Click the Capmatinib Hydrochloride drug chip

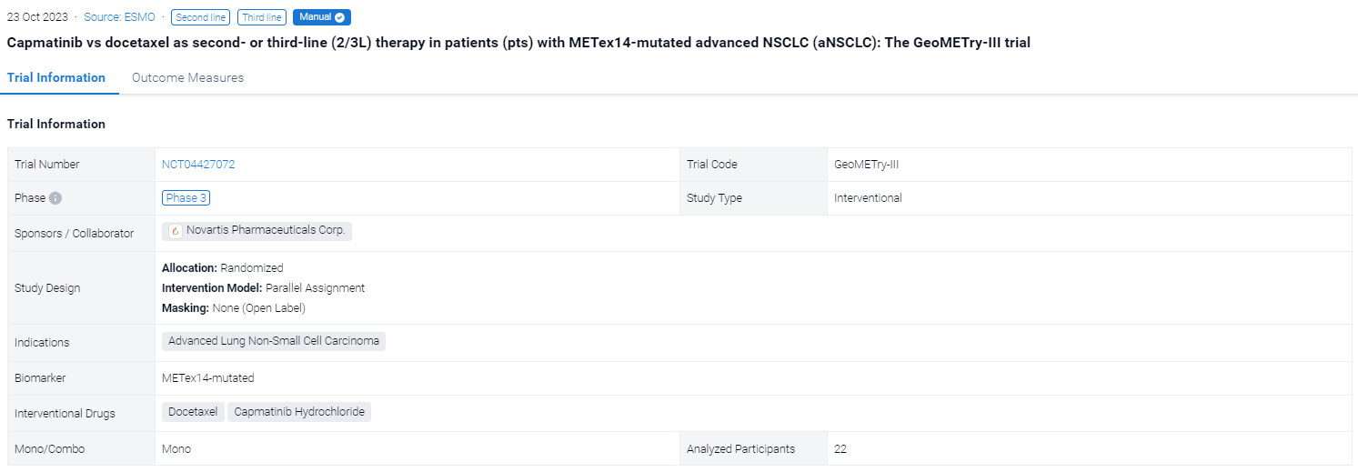[299, 412]
